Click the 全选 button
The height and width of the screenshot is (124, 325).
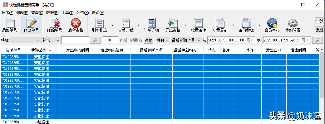tap(319, 21)
